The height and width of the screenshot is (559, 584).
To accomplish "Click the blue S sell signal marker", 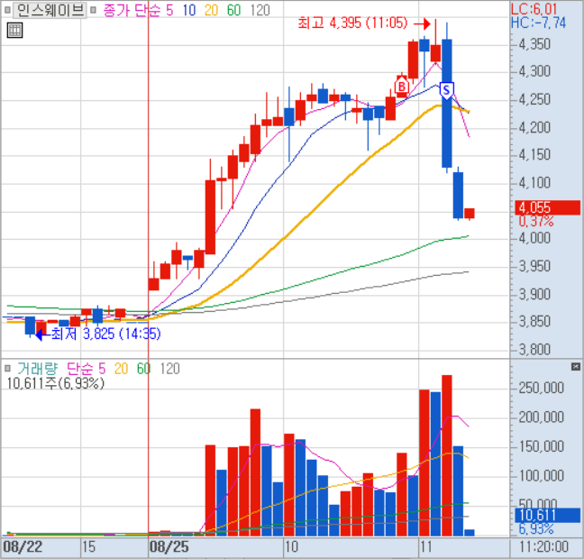I will pyautogui.click(x=445, y=90).
